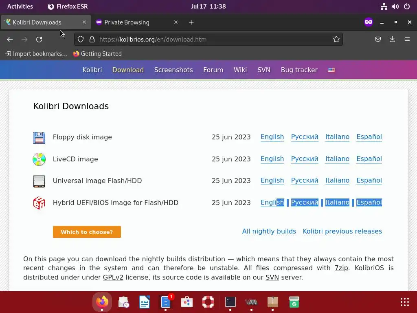Launch LibreOffice Writer from the dock

[145, 302]
